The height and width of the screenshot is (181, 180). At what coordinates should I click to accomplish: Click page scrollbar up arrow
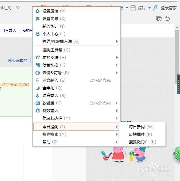pyautogui.click(x=177, y=27)
